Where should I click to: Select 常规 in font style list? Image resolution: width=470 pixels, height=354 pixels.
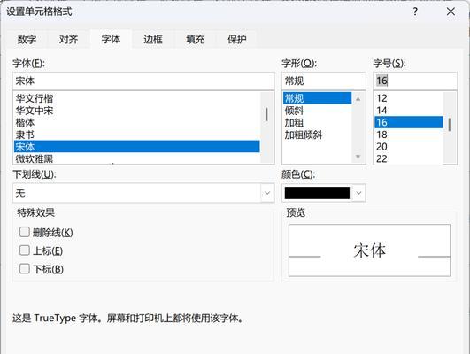click(318, 98)
